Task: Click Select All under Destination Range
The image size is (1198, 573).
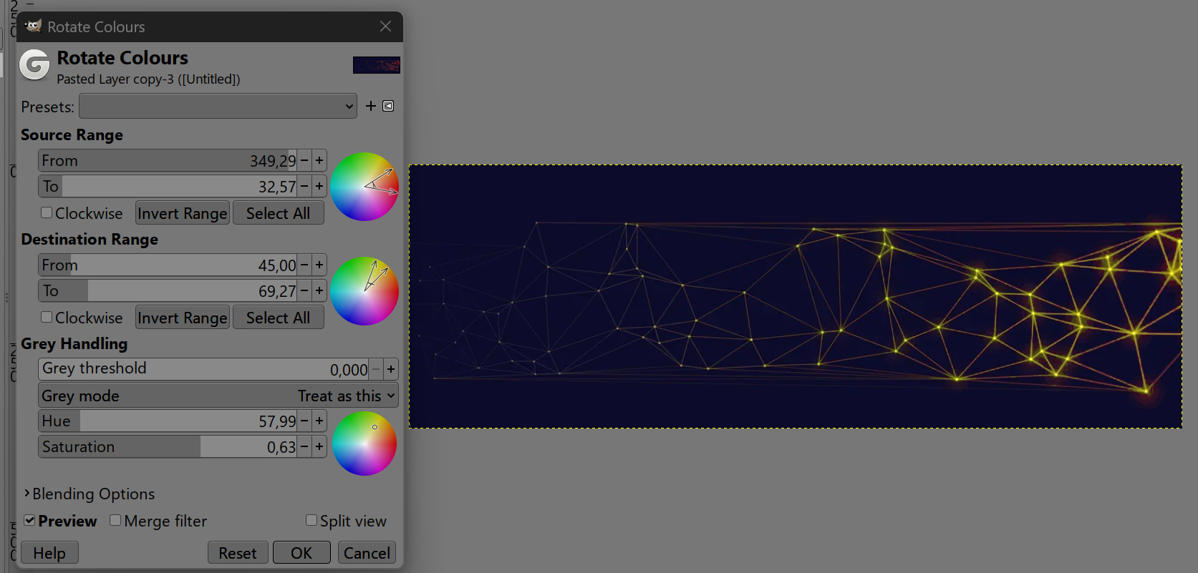Action: 278,318
